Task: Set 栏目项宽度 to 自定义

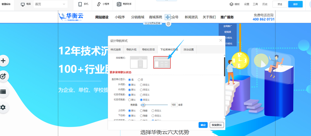Action: (141, 100)
